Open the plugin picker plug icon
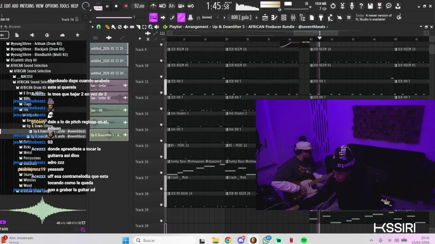Image resolution: width=435 pixels, height=244 pixels. [x=321, y=18]
